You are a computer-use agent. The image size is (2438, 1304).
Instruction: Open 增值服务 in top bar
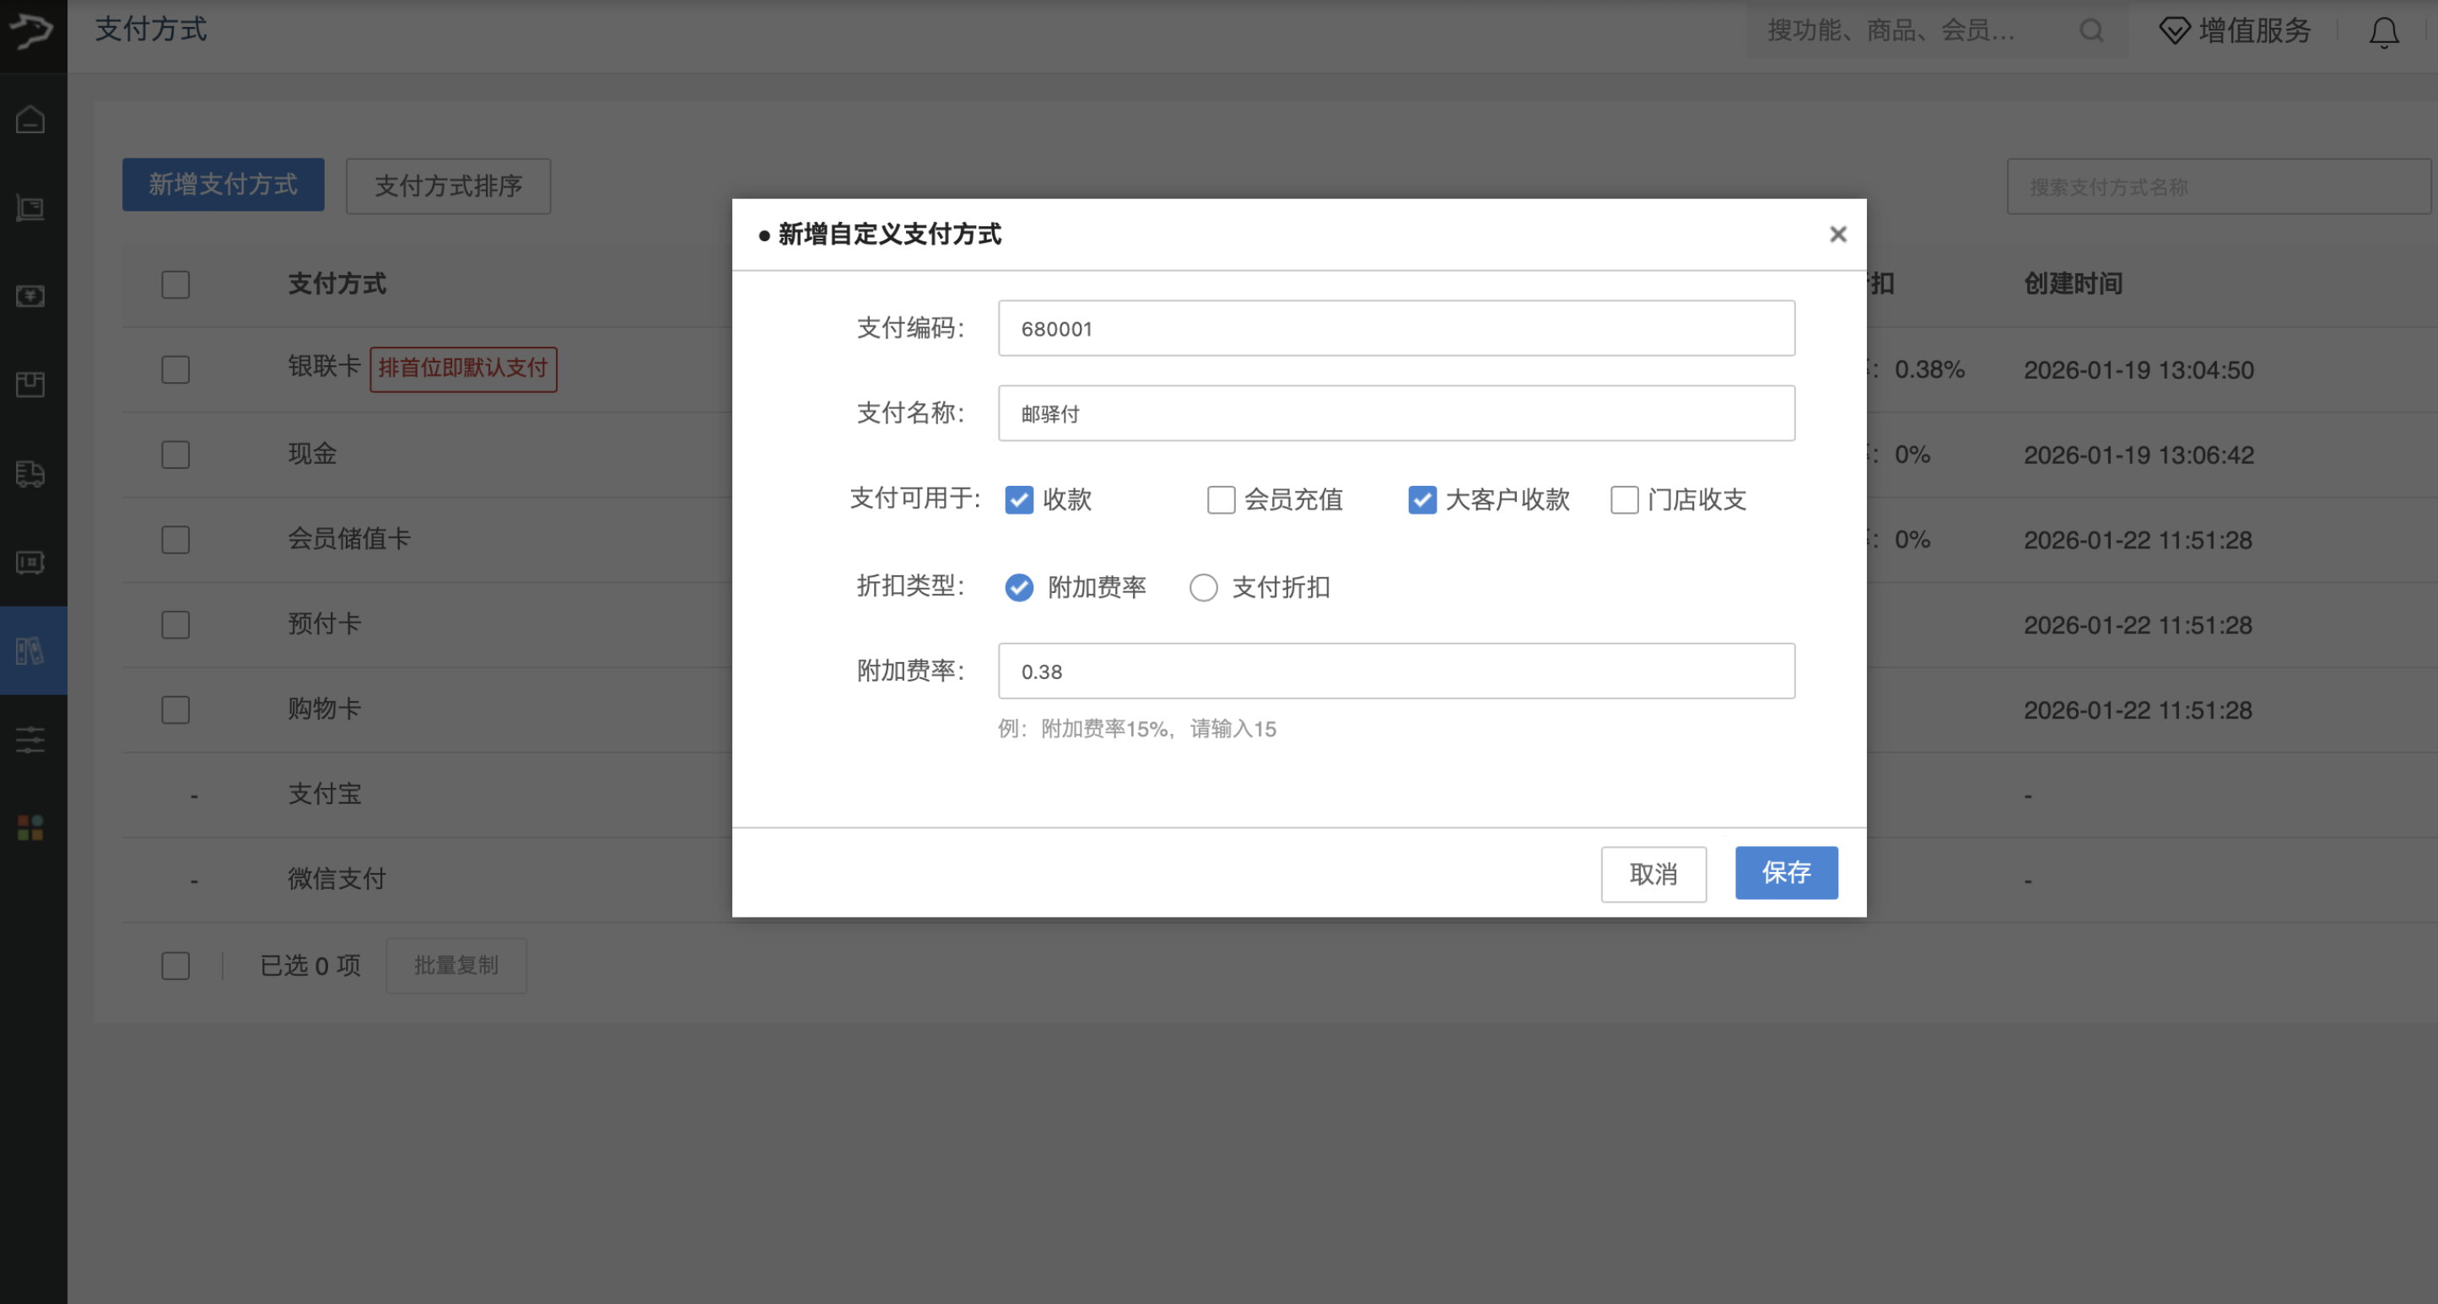pos(2236,30)
